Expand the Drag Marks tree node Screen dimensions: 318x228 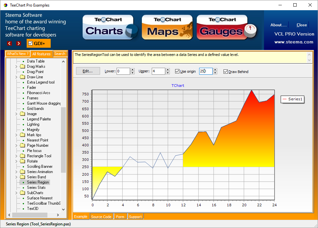click(x=16, y=66)
